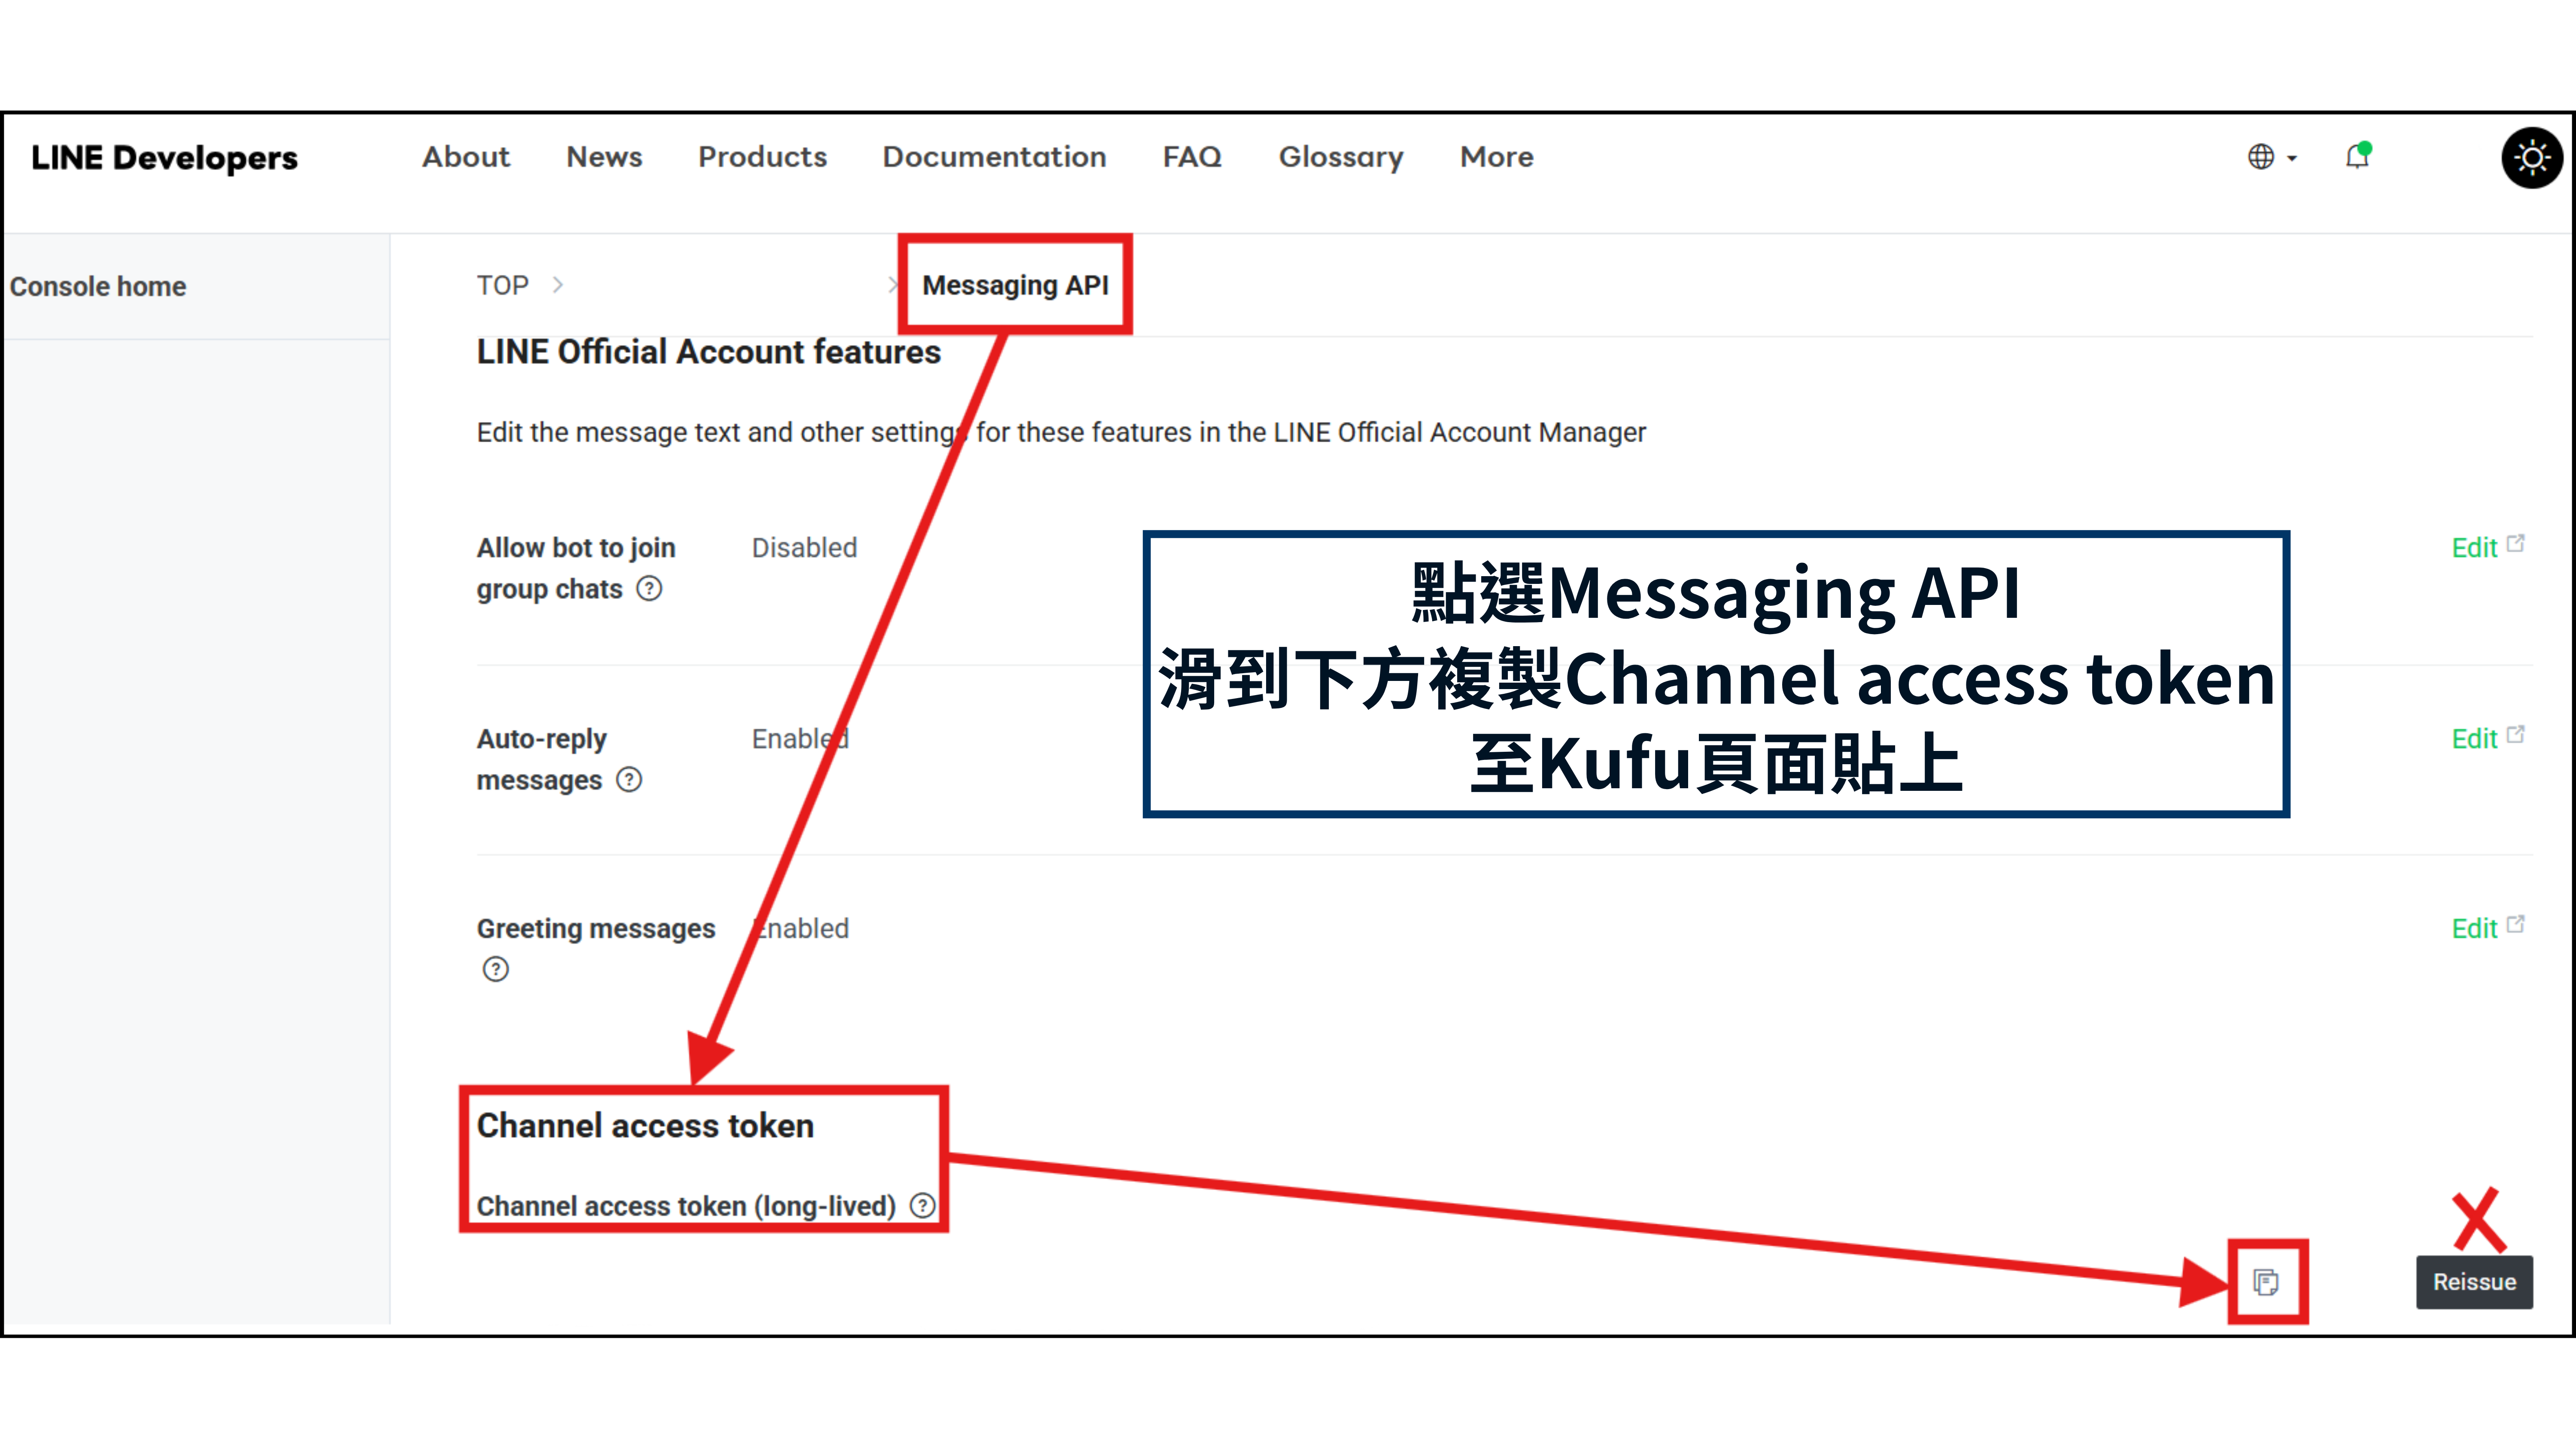Go to TOP breadcrumb

point(502,286)
